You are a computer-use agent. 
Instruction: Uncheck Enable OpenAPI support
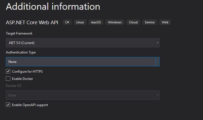click(x=8, y=105)
